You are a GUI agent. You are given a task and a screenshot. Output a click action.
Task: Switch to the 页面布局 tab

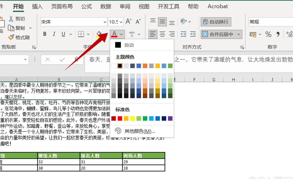pyautogui.click(x=62, y=6)
